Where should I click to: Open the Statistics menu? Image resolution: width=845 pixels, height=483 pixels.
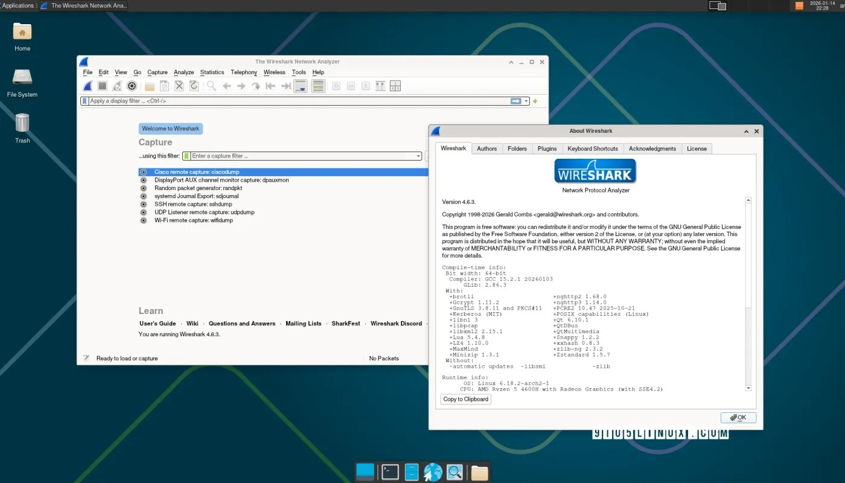tap(212, 72)
